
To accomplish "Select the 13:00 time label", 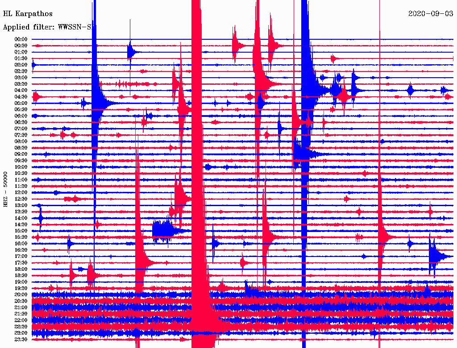I will [x=21, y=206].
